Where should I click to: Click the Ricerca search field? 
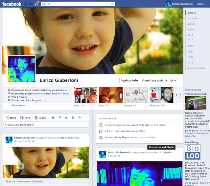pyautogui.click(x=76, y=4)
